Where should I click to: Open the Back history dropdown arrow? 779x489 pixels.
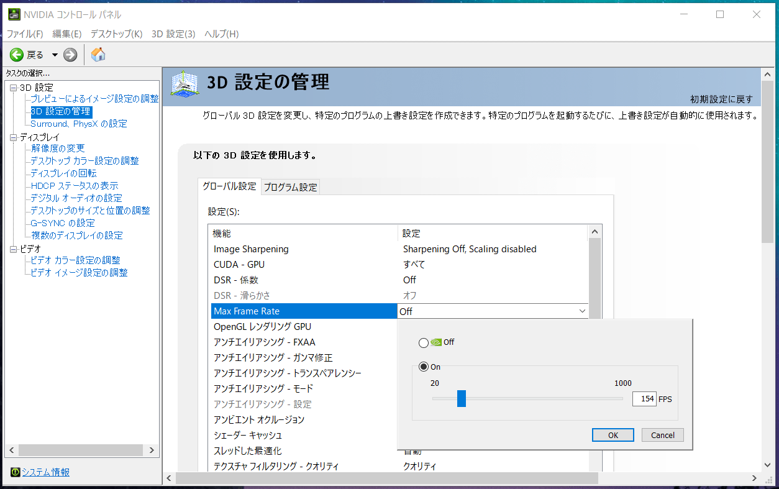55,55
